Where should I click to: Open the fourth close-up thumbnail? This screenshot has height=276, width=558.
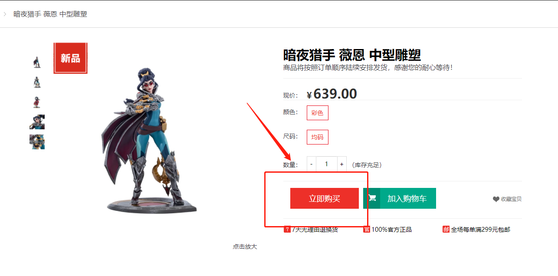tap(37, 122)
